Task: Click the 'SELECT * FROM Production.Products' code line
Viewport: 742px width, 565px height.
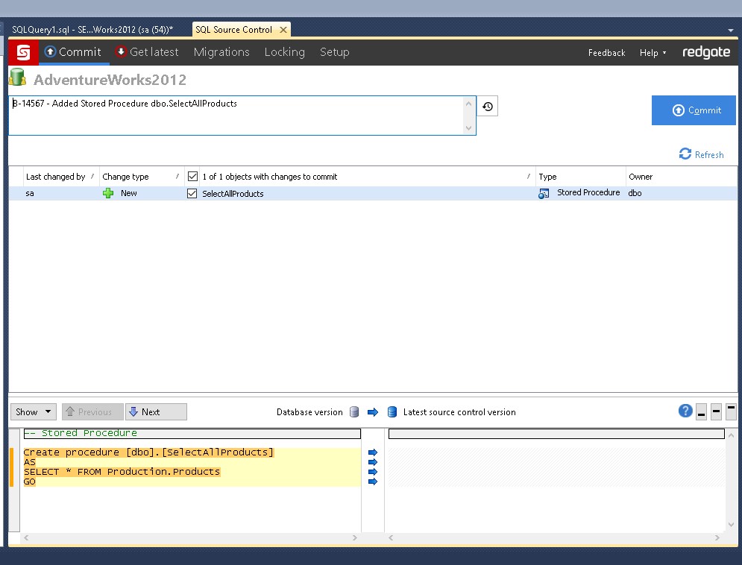Action: pyautogui.click(x=122, y=472)
